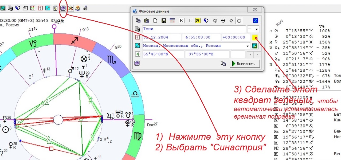Click time field 6:55:03.00
341x160 pixels.
click(x=201, y=37)
